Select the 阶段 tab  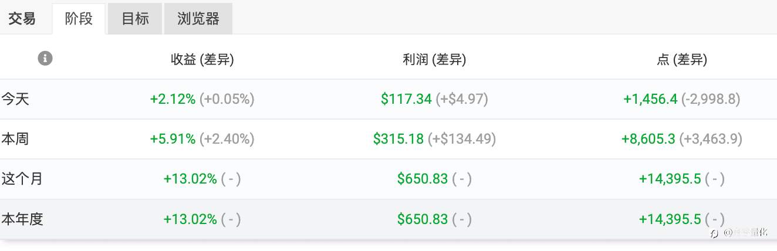coord(79,19)
